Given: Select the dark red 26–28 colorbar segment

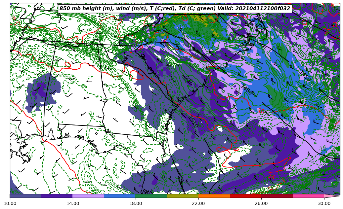Looking at the screenshot, I should [277, 196].
